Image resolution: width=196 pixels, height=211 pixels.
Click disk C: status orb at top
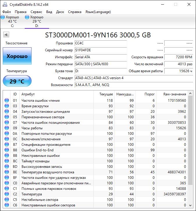coord(3,17)
